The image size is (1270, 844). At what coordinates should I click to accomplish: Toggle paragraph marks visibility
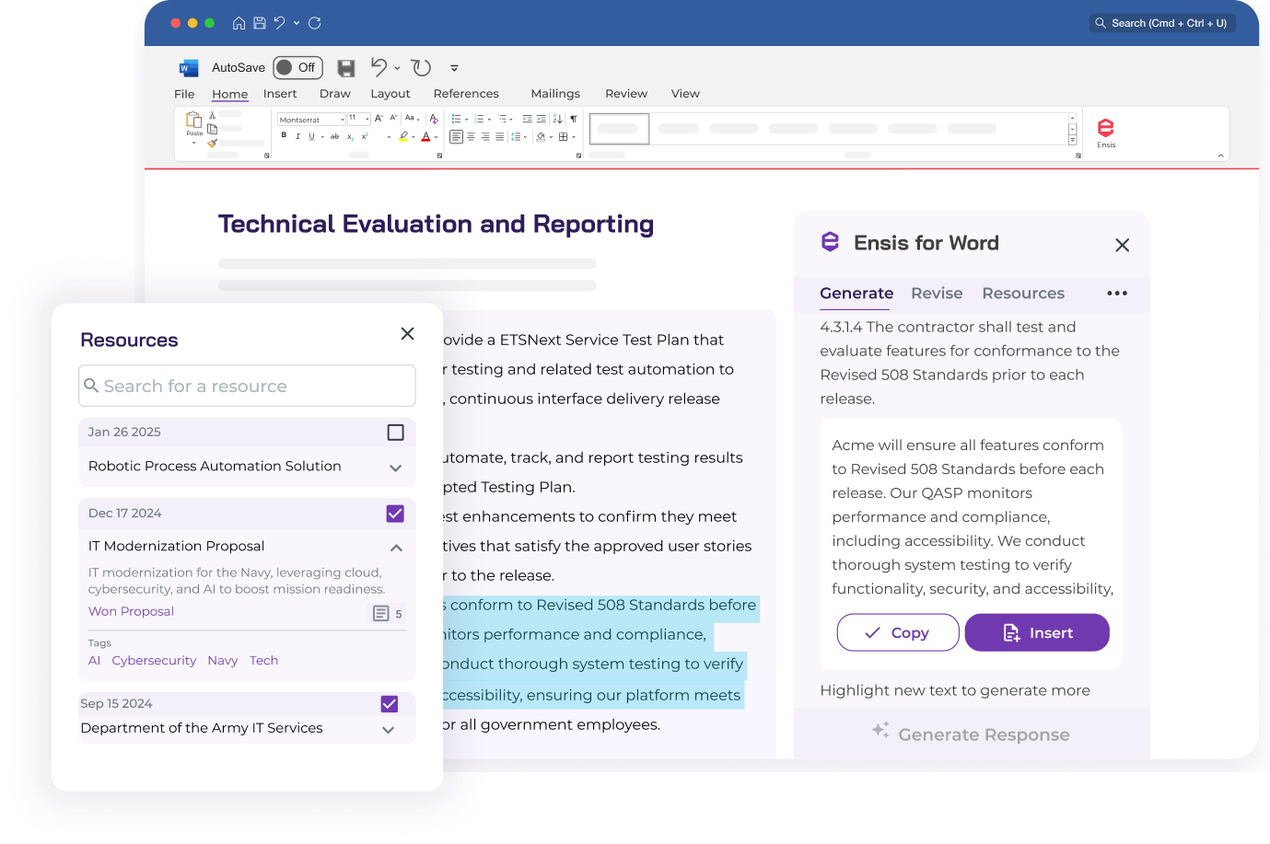[x=574, y=119]
